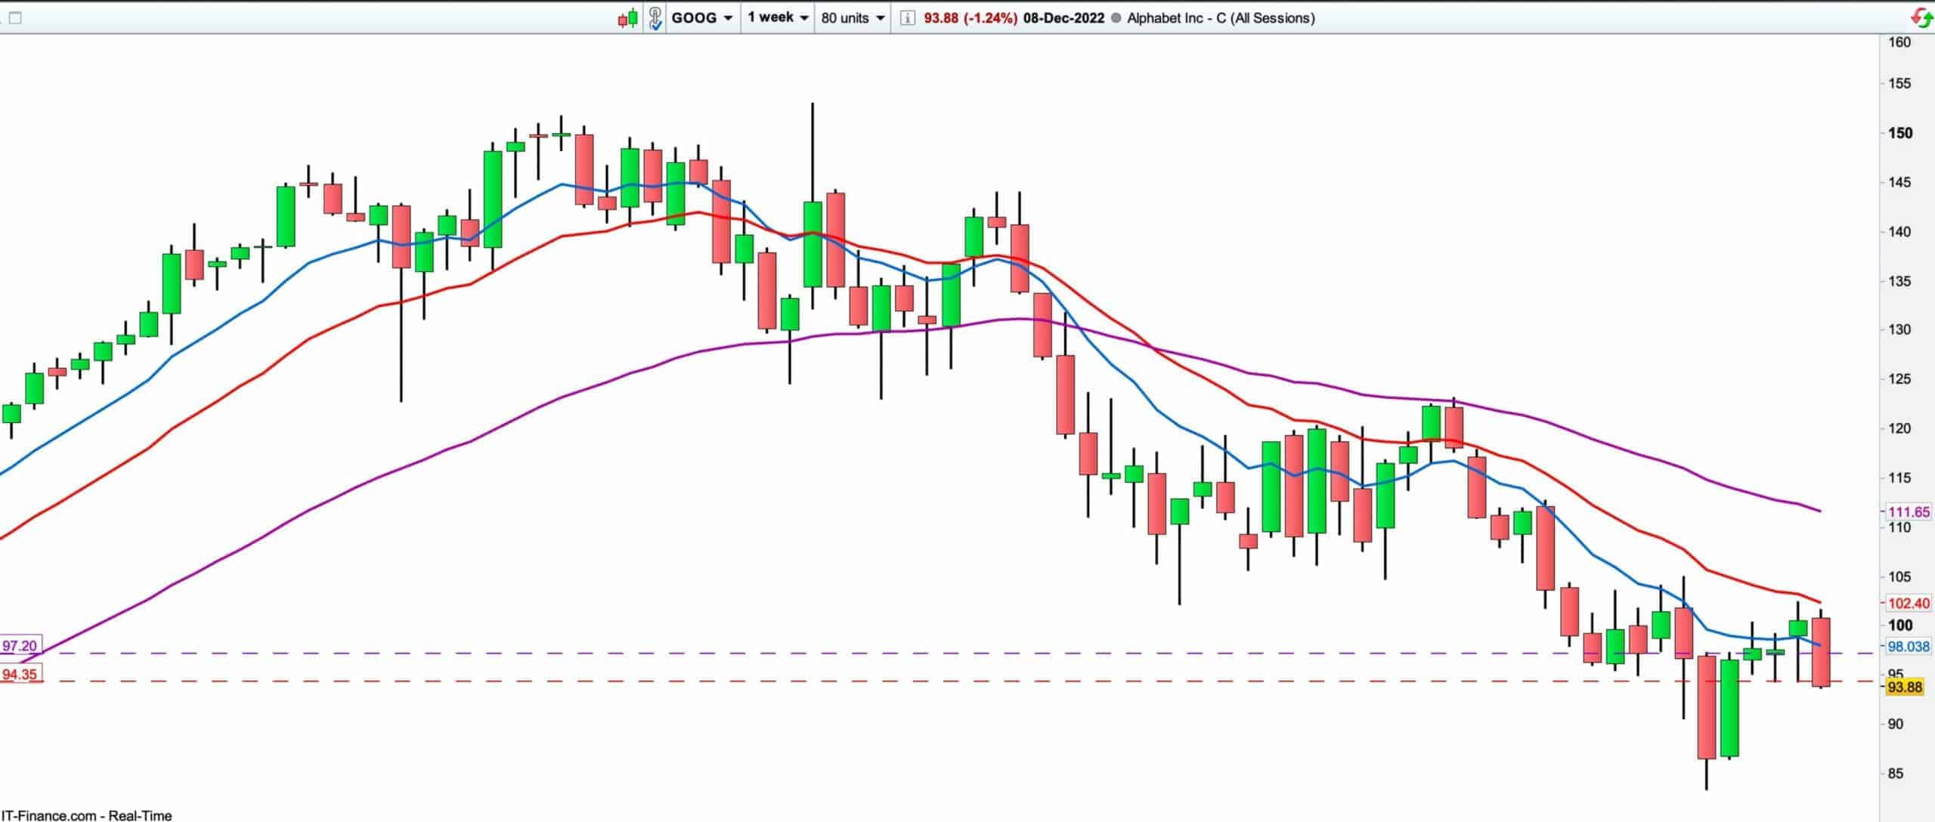1935x822 pixels.
Task: Toggle the chart link chain icon
Action: coord(655,18)
